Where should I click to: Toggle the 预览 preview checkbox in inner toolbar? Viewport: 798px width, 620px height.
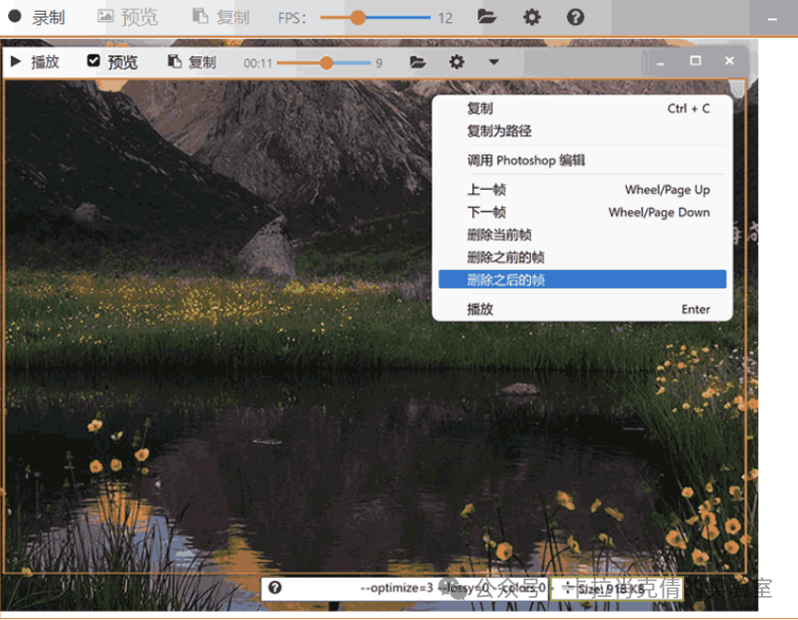click(93, 61)
